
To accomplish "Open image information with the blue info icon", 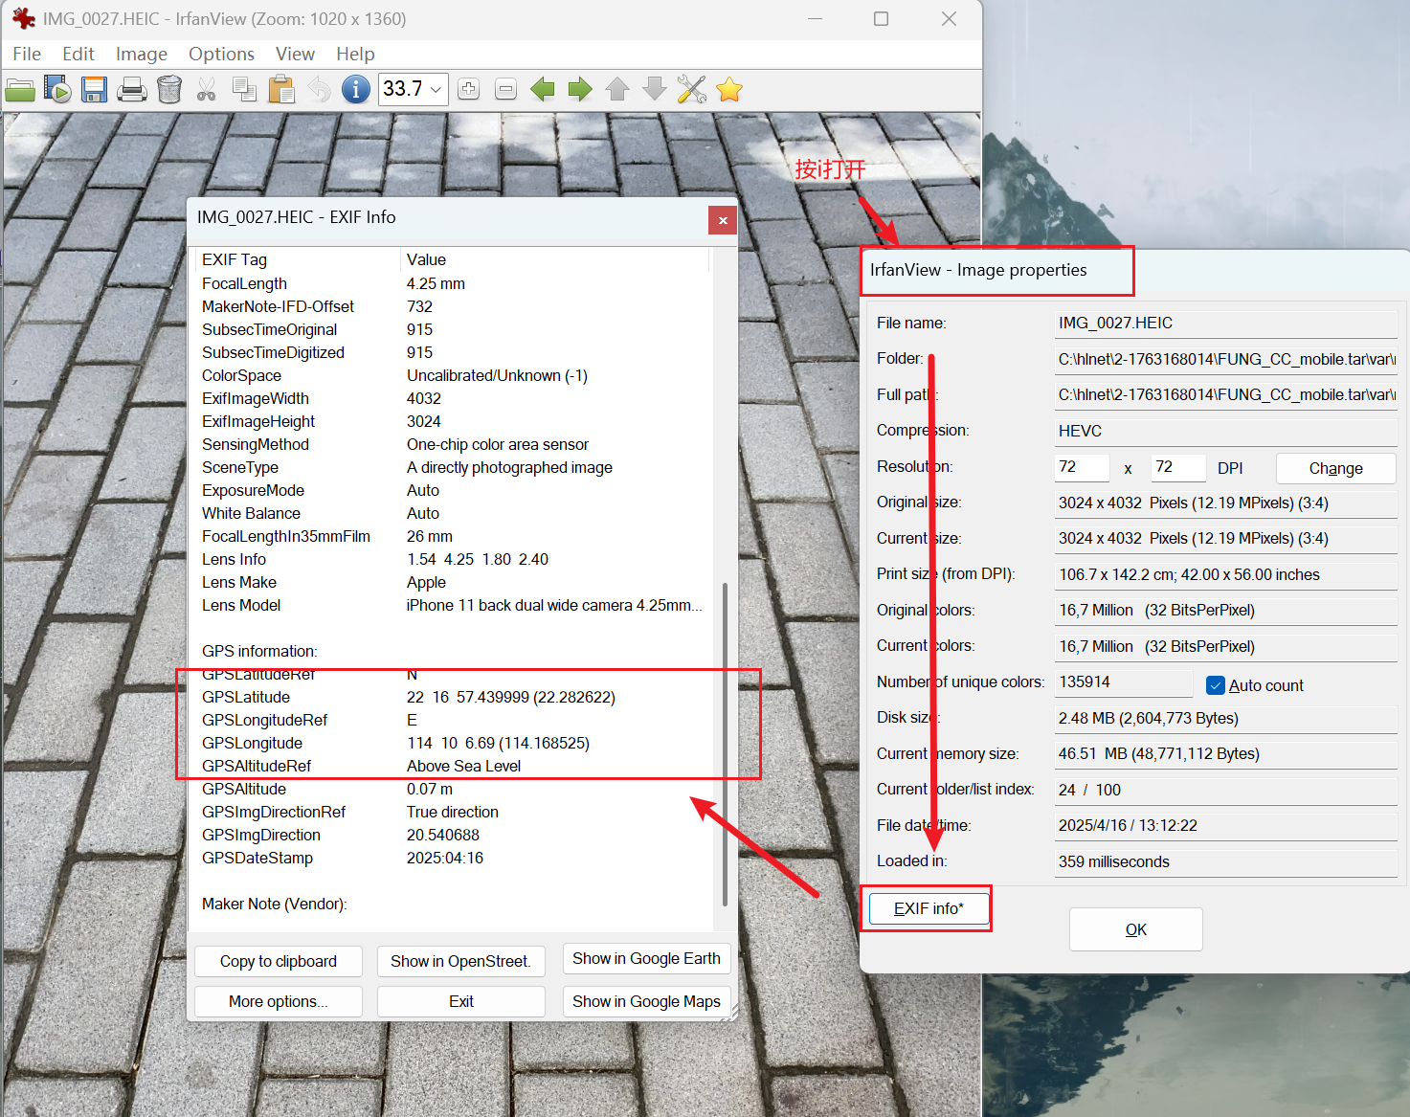I will [355, 90].
